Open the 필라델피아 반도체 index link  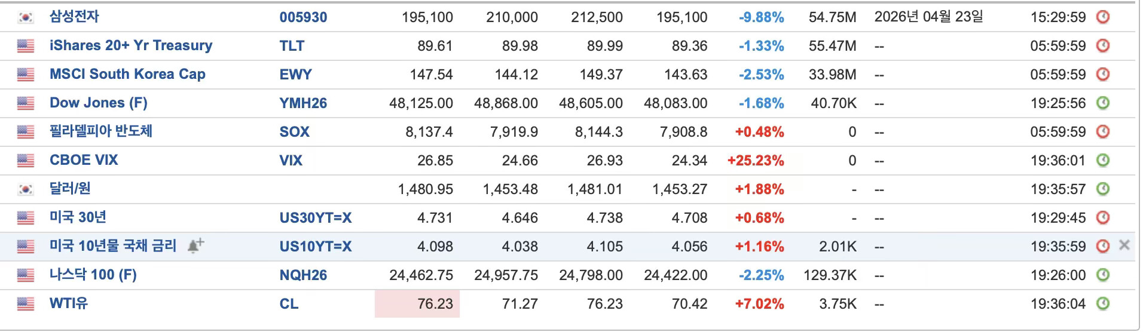(100, 131)
